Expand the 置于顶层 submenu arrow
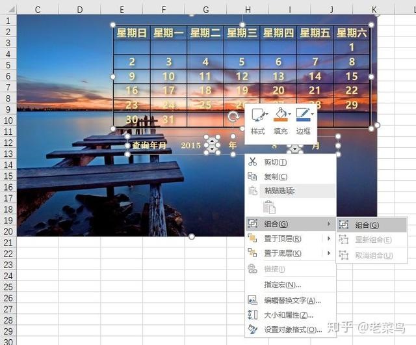Screen dimensions: 416x345 pyautogui.click(x=329, y=238)
